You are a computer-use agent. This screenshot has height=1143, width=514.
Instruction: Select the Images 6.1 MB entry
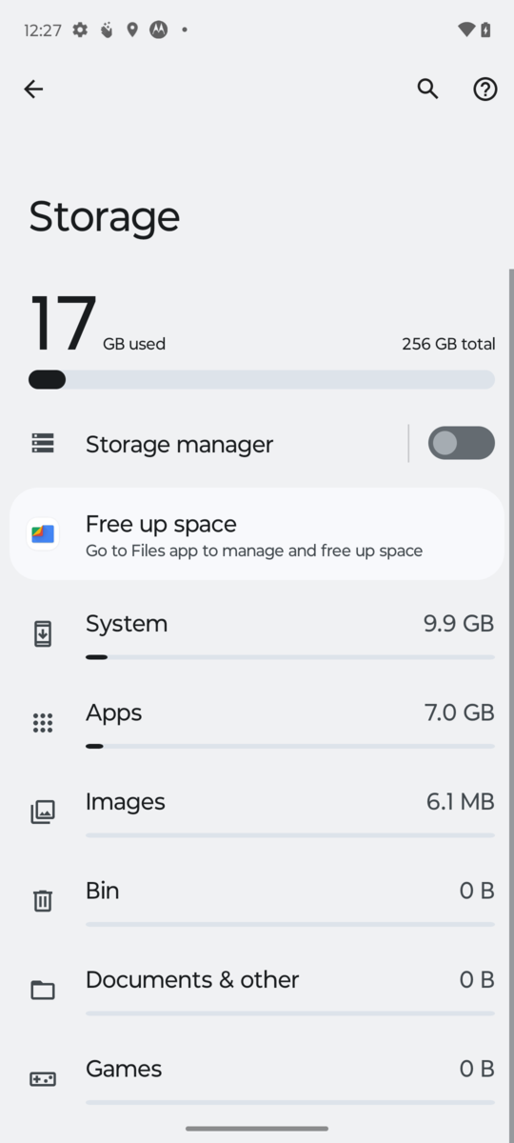point(257,812)
